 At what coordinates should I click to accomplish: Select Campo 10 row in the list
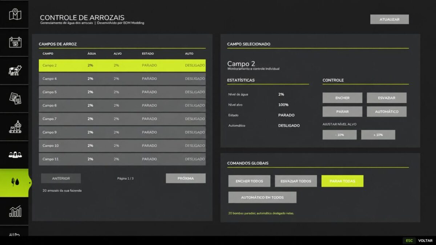pos(122,146)
